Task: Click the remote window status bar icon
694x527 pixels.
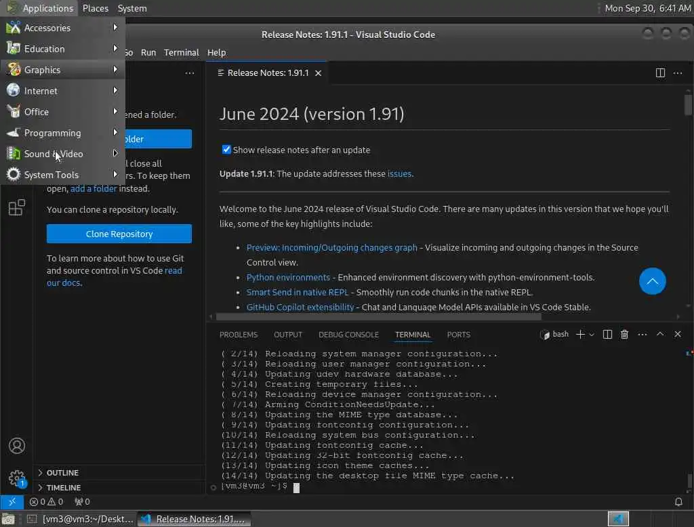Action: click(x=12, y=502)
